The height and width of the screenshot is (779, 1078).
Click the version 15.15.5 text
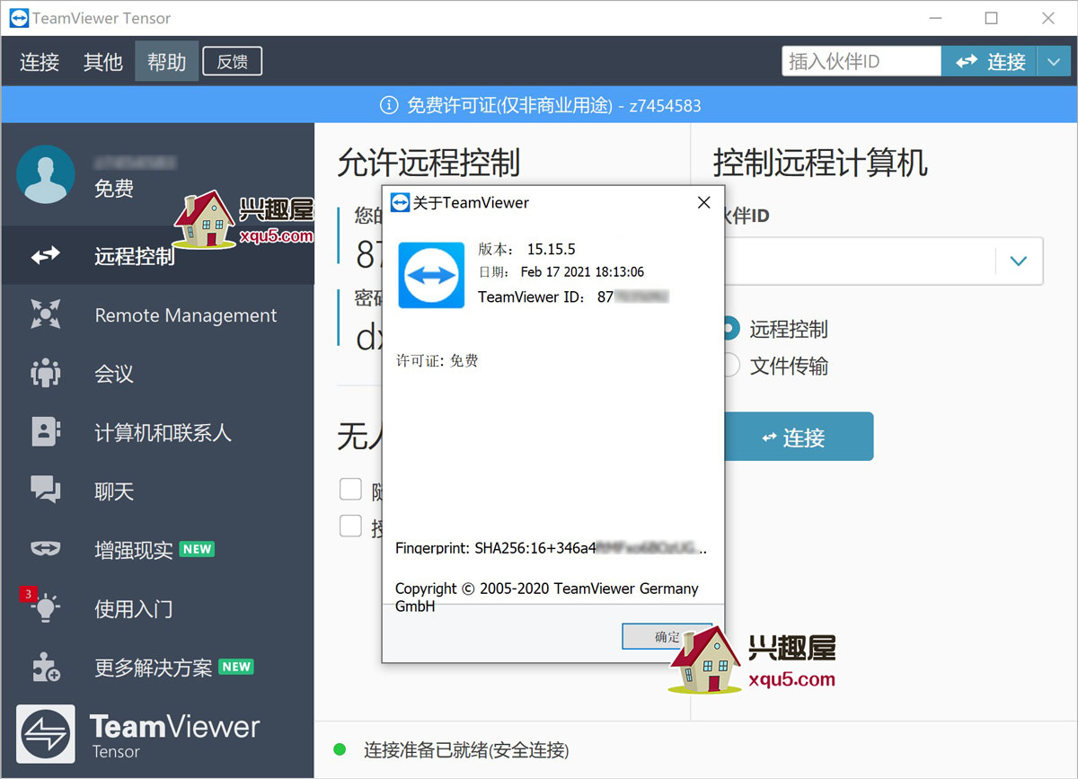click(551, 249)
